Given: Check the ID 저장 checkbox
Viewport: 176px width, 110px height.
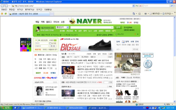Looking at the screenshot, I should click(x=50, y=43).
